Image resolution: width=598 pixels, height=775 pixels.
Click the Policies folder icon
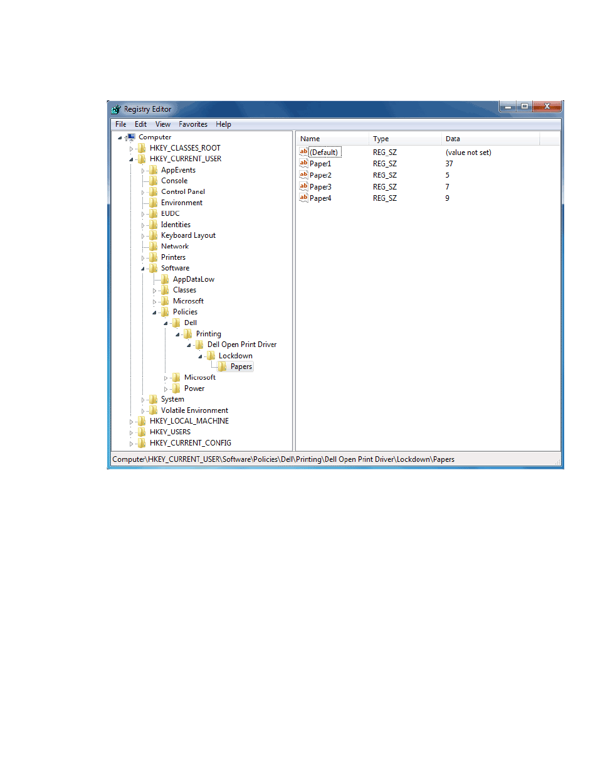coord(165,312)
